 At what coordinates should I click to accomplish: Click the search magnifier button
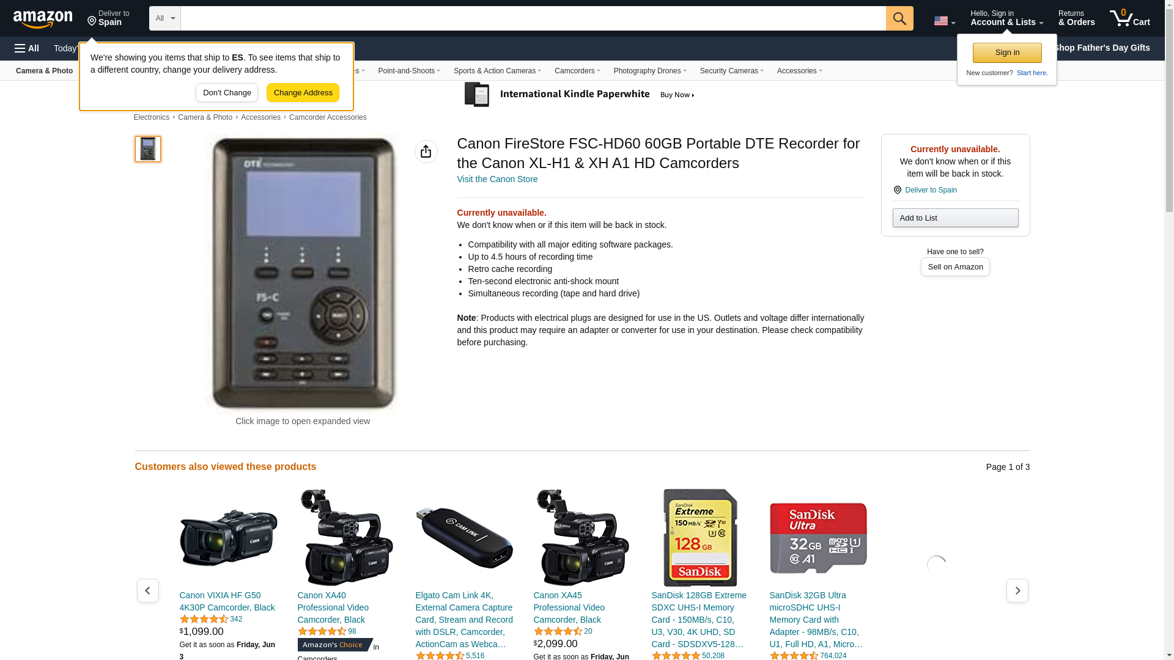click(x=899, y=18)
